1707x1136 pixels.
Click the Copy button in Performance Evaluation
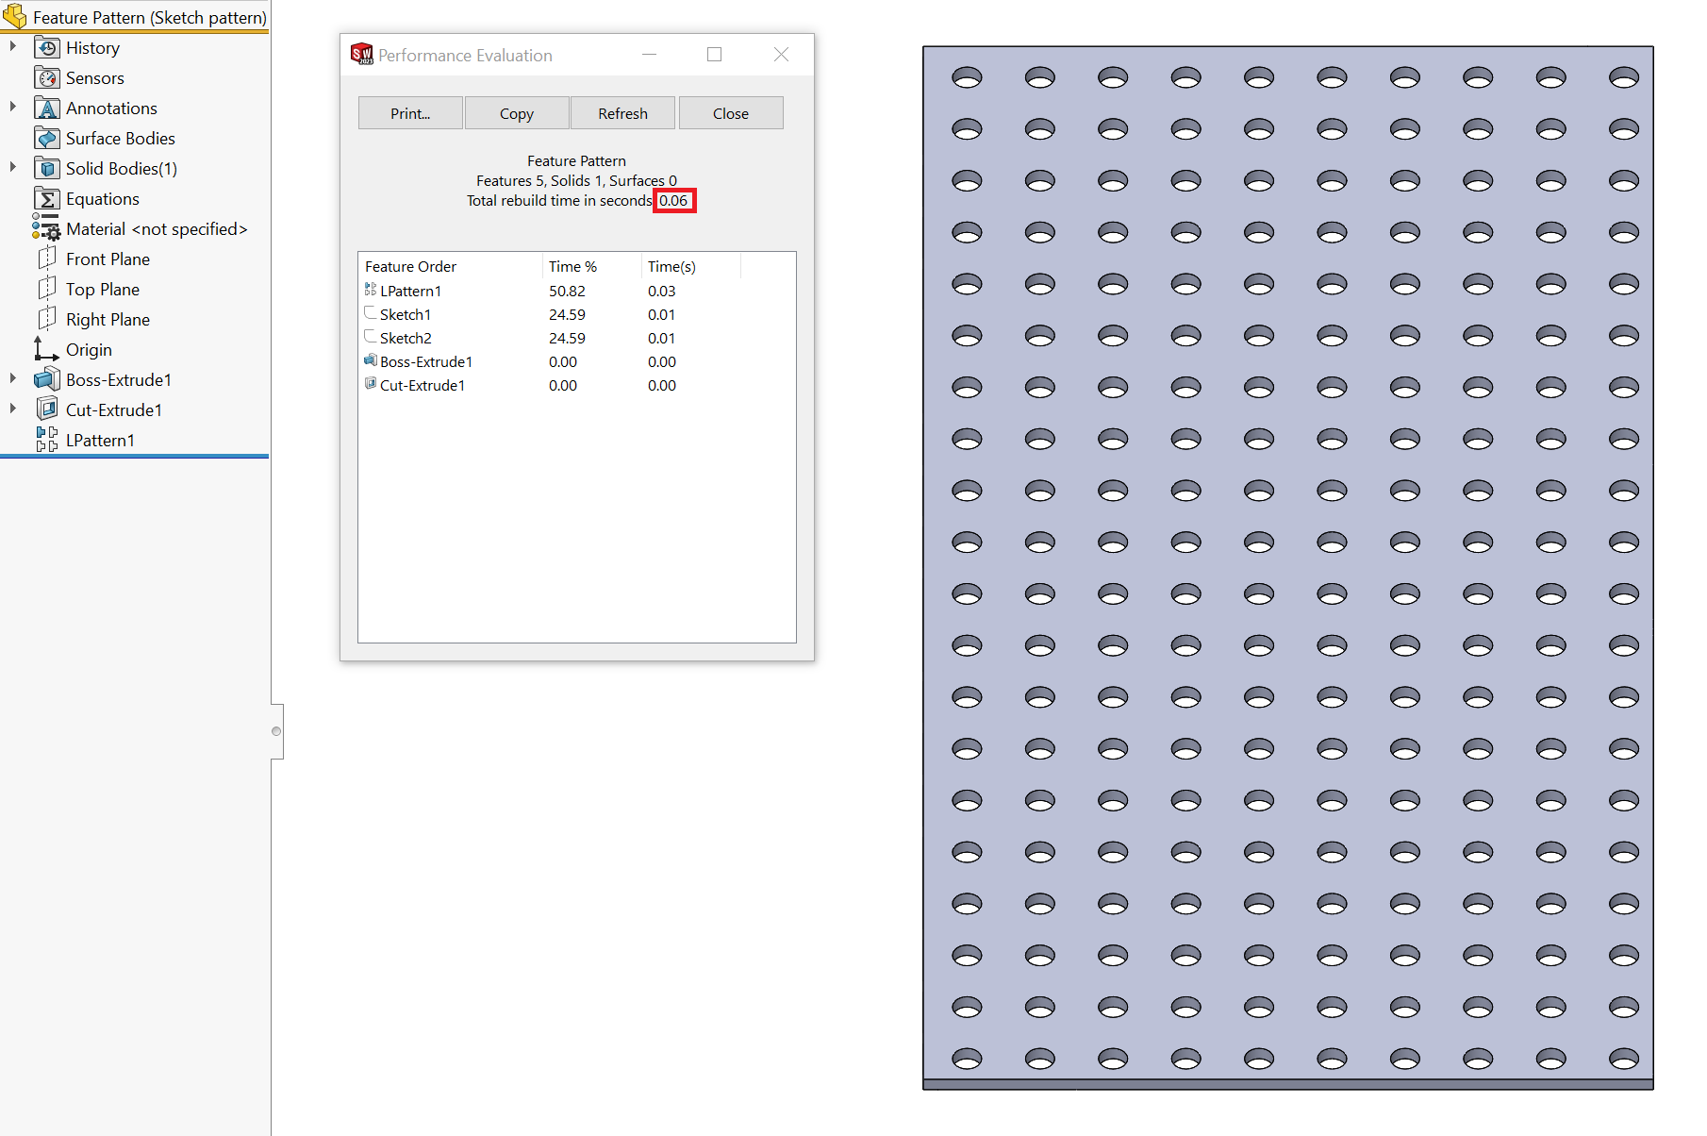[x=517, y=113]
